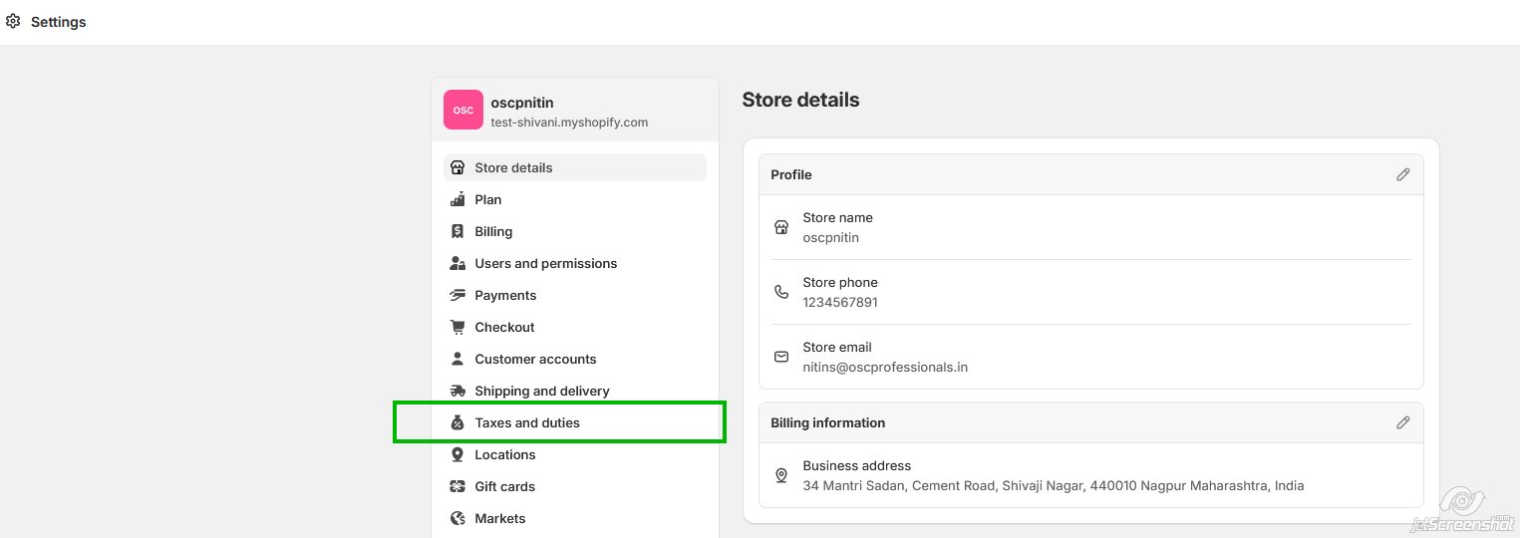Edit the Profile section with pencil icon

tap(1402, 174)
